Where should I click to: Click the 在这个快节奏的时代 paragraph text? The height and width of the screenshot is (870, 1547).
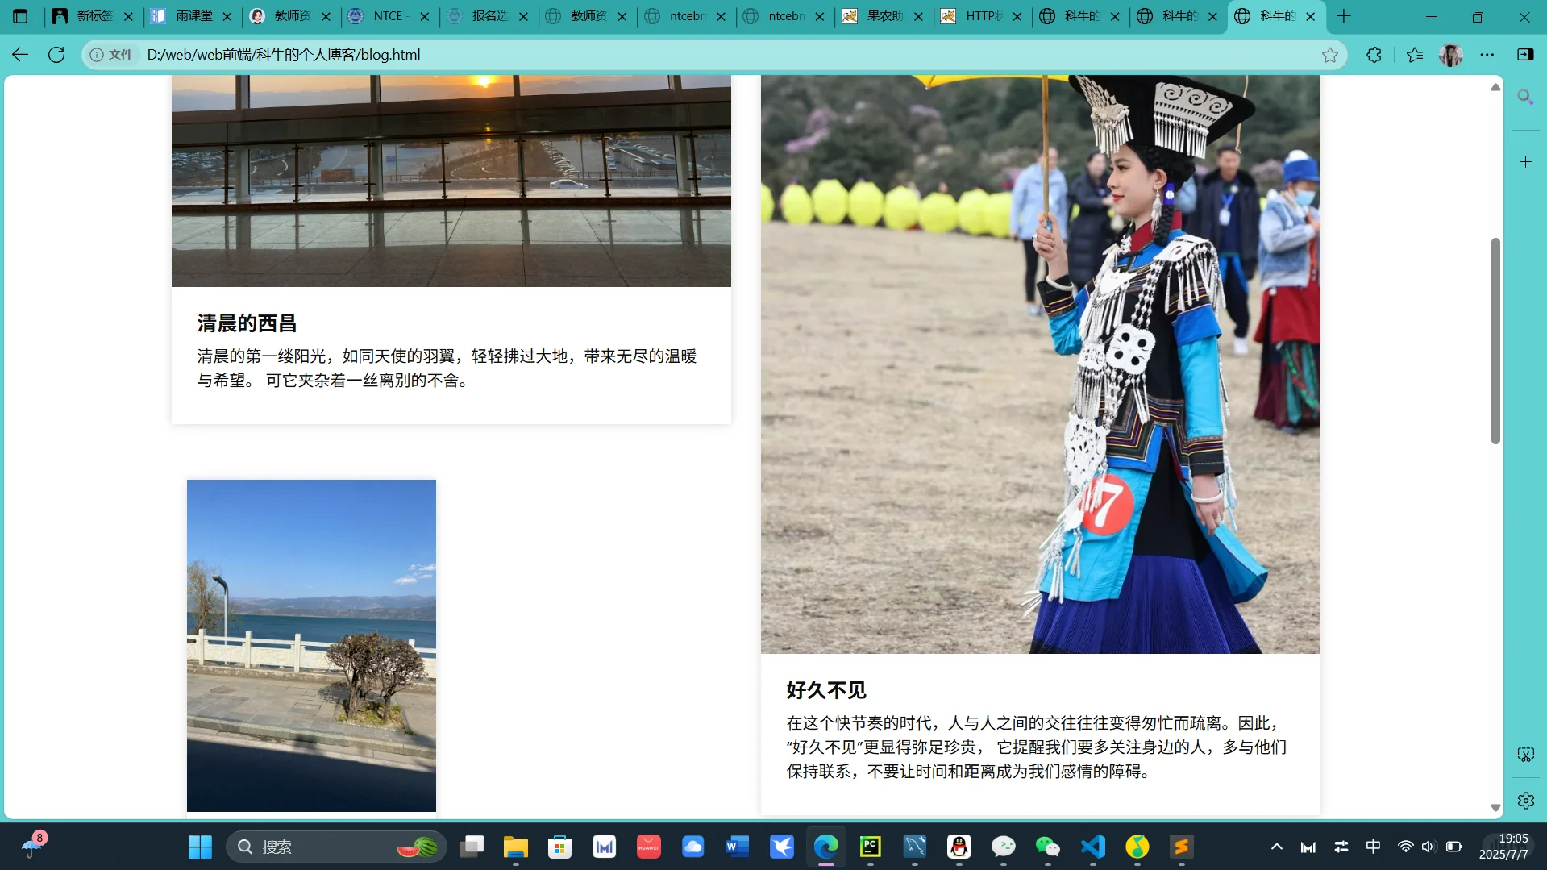tap(1037, 747)
